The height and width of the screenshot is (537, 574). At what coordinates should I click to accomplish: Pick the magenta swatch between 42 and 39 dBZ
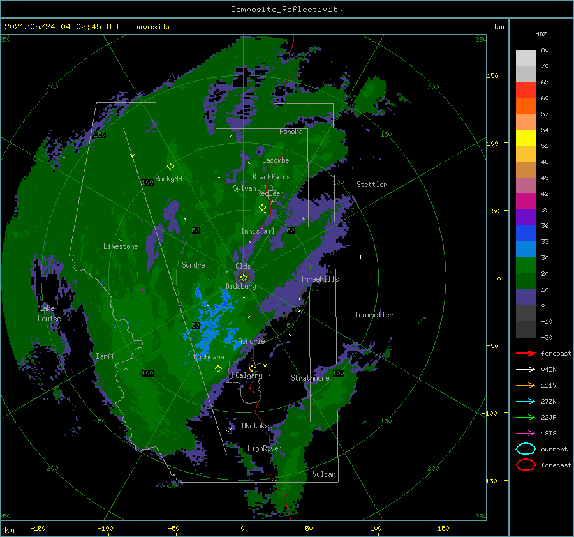[x=526, y=201]
